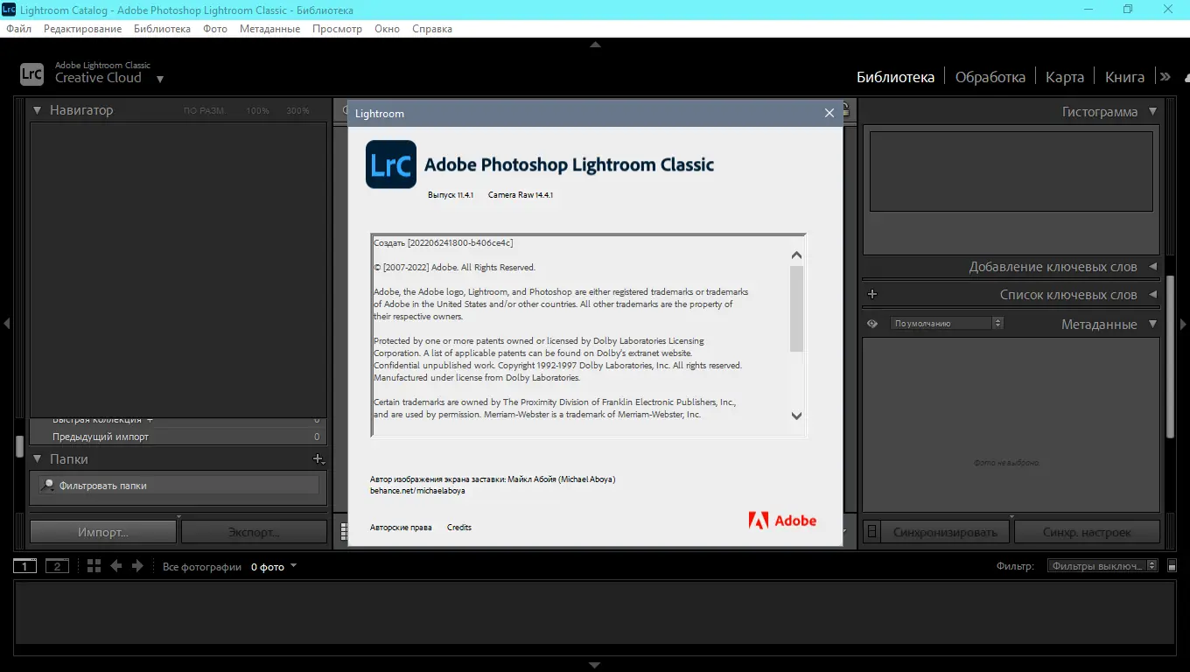This screenshot has width=1190, height=672.
Task: Click the Авторские права link
Action: (x=401, y=528)
